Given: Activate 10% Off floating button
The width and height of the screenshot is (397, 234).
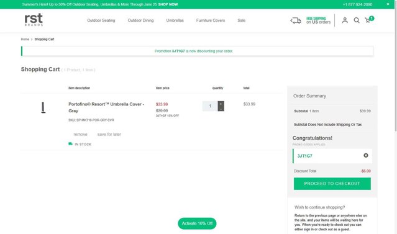Looking at the screenshot, I should click(197, 223).
